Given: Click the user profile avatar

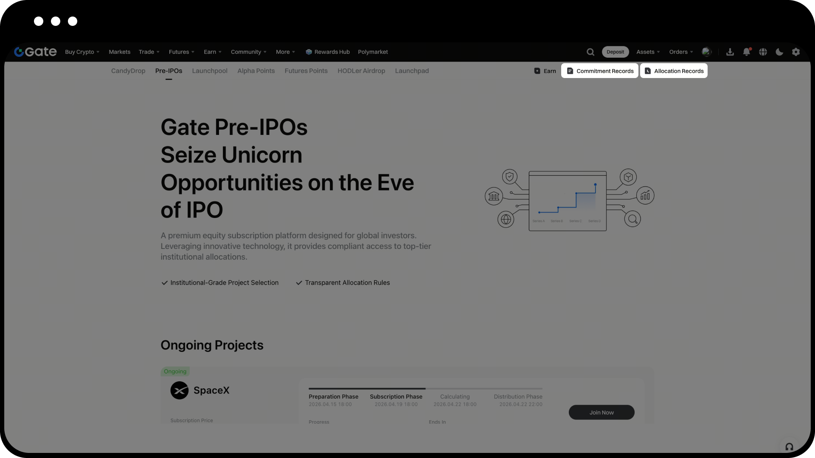Looking at the screenshot, I should pos(706,52).
